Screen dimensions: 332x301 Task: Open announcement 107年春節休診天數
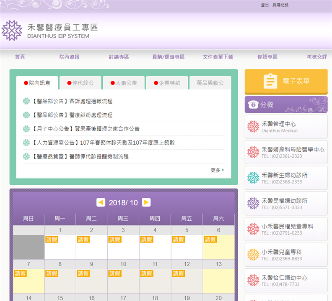[103, 143]
